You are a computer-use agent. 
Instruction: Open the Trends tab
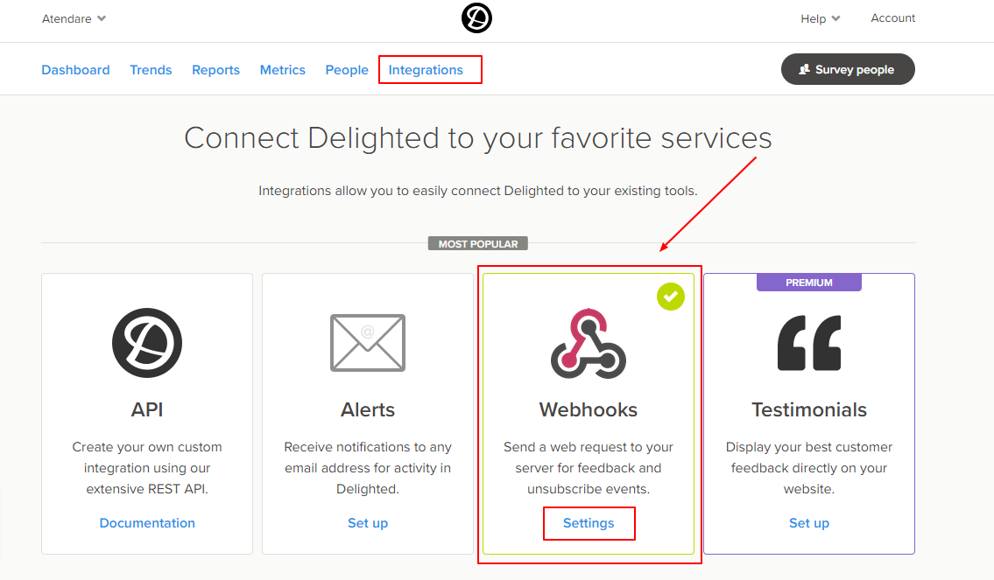(151, 70)
